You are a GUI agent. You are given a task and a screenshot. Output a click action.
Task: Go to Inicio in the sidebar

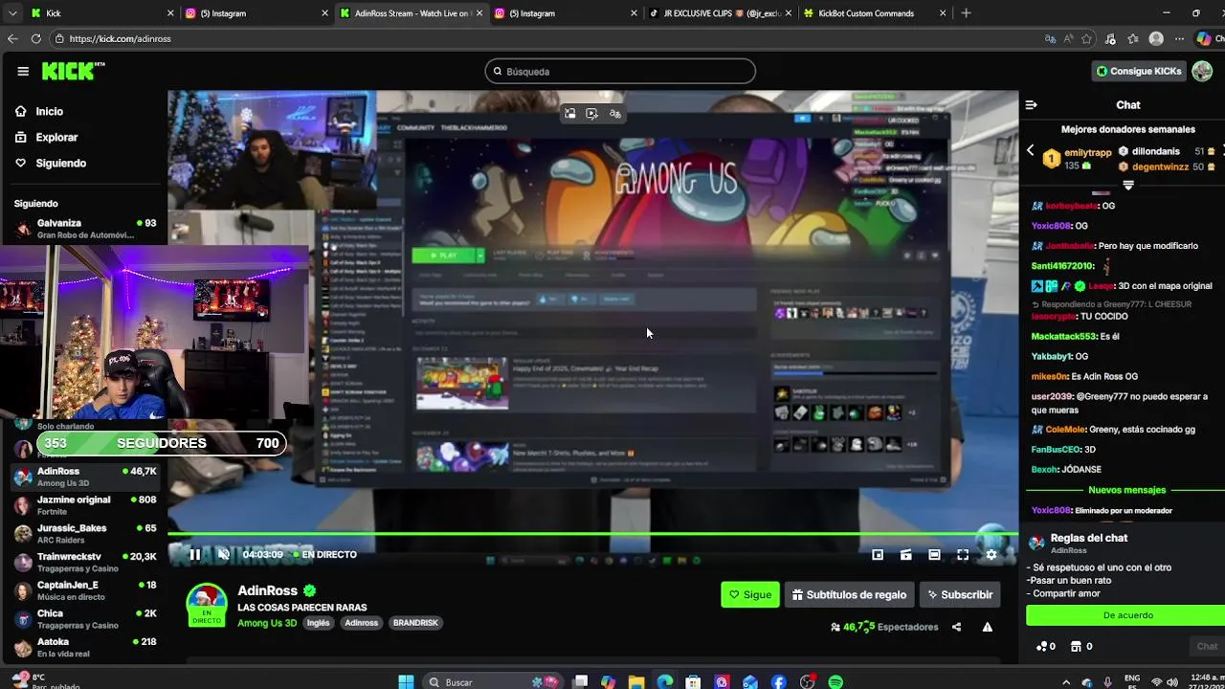pos(50,111)
